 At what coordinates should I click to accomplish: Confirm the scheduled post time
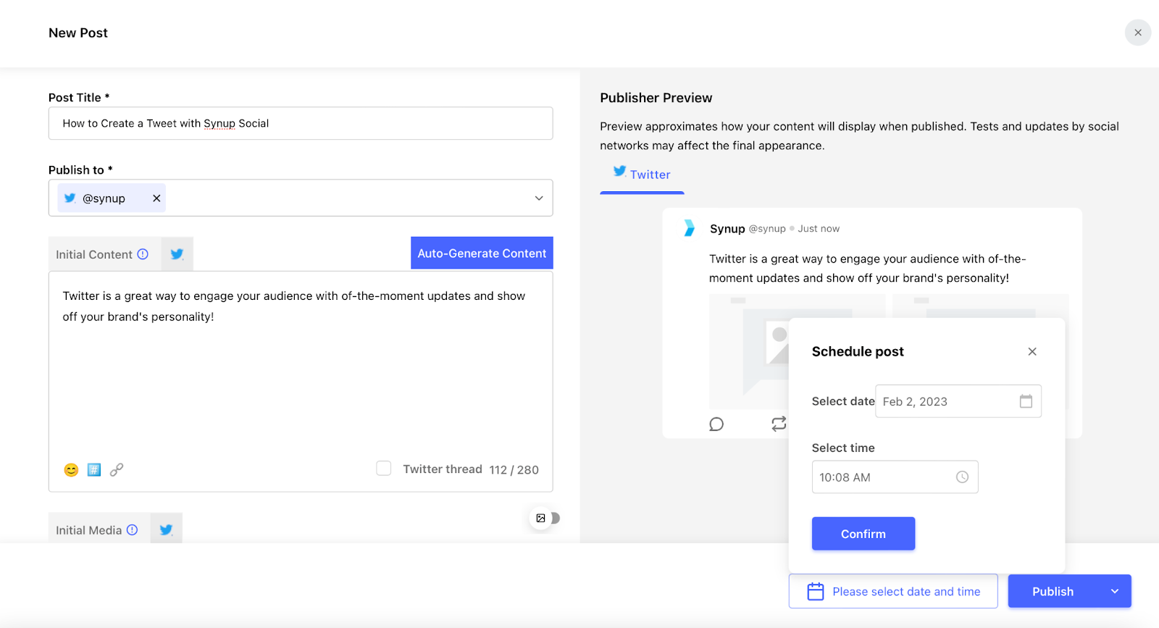coord(863,534)
